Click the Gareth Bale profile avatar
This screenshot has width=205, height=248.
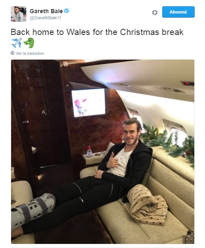(x=19, y=14)
